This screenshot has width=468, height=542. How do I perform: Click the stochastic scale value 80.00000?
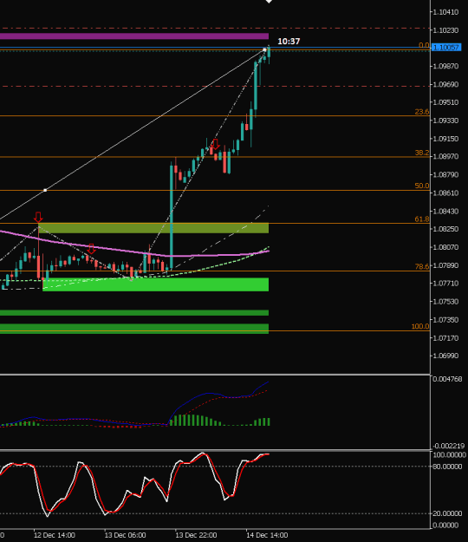[447, 467]
